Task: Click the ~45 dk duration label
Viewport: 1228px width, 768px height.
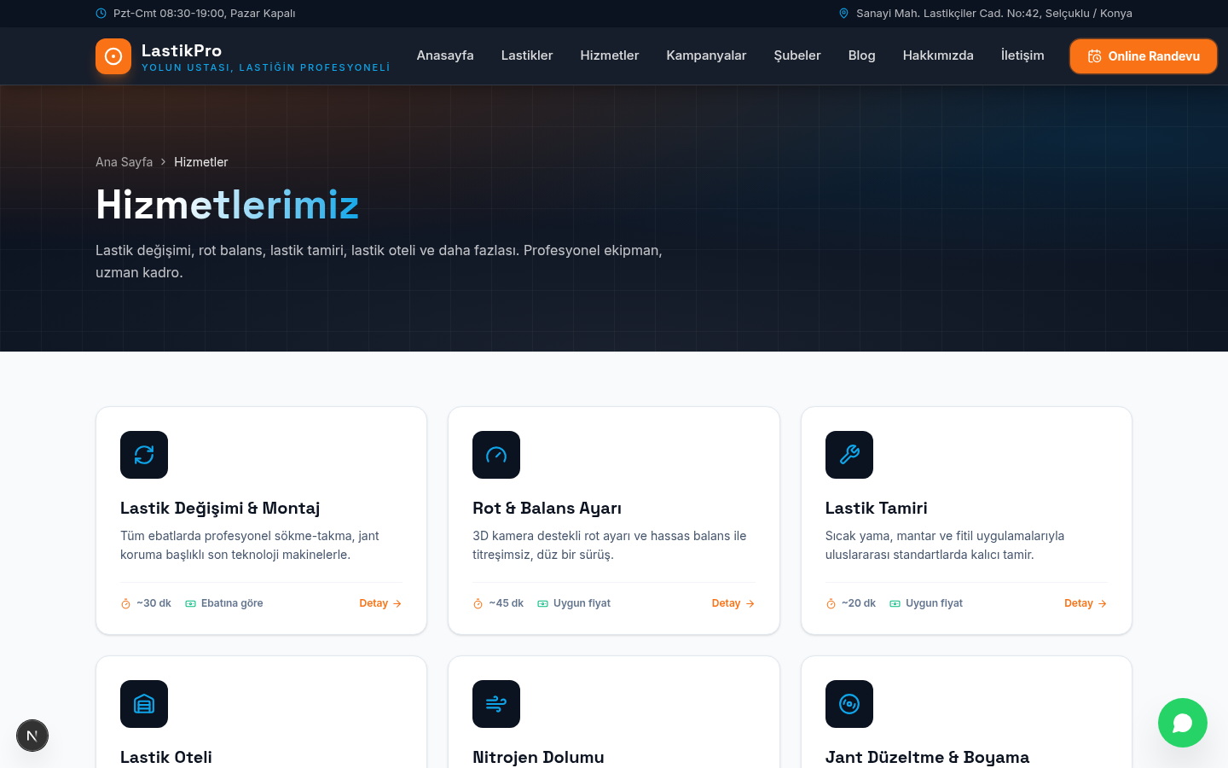Action: pos(507,603)
